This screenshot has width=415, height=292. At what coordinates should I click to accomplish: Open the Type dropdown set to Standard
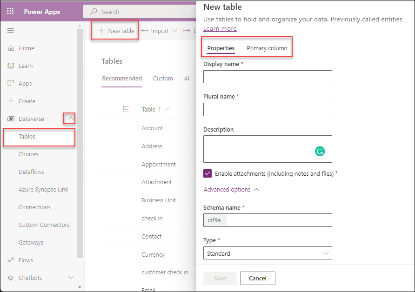pos(268,253)
